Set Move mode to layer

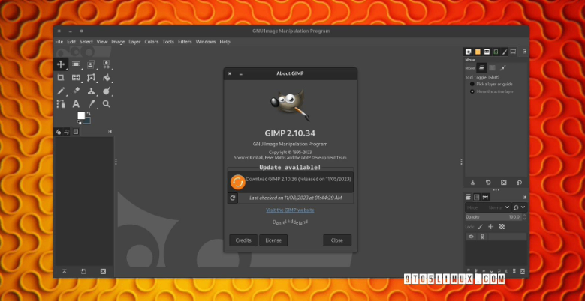(481, 67)
